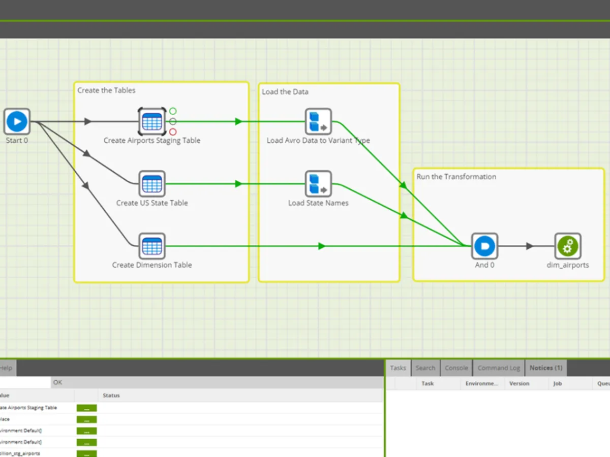Open the Search tab
610x457 pixels.
(425, 368)
